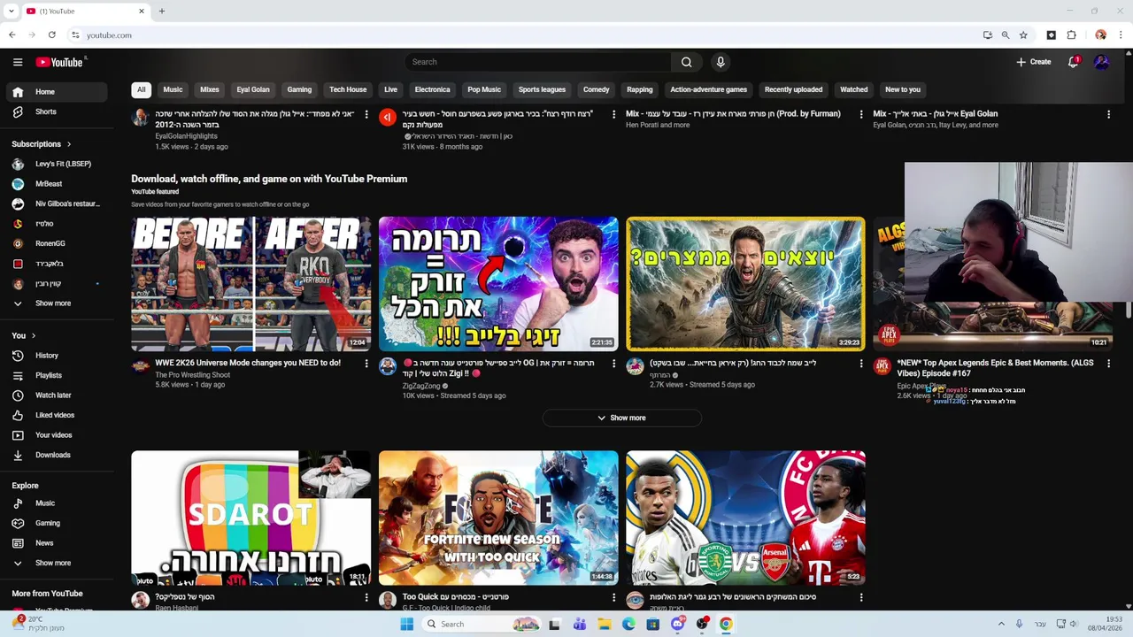Select the Music filter chip

pos(173,89)
